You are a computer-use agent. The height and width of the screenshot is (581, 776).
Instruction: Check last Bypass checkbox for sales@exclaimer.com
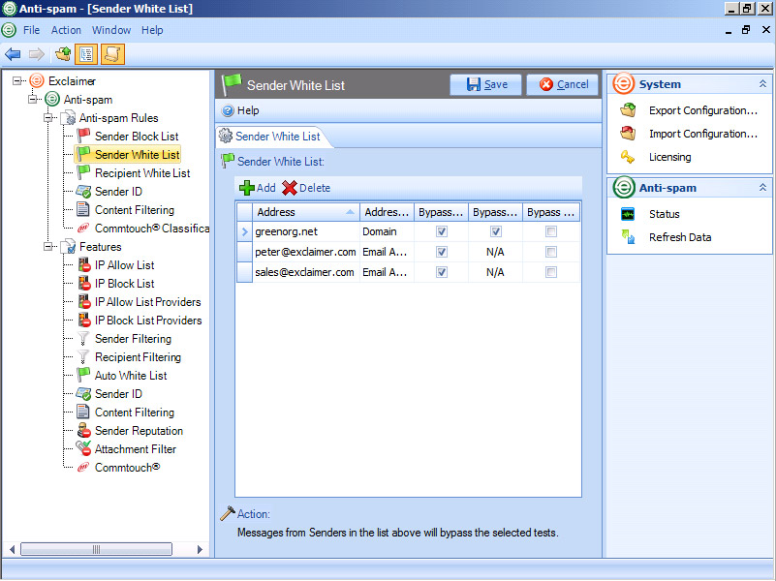pyautogui.click(x=551, y=272)
